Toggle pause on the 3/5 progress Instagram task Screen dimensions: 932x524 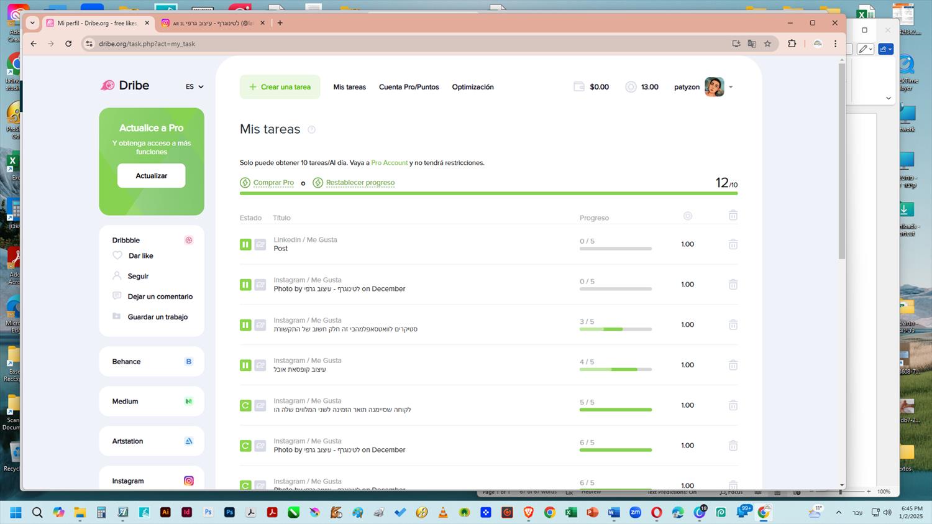[245, 324]
